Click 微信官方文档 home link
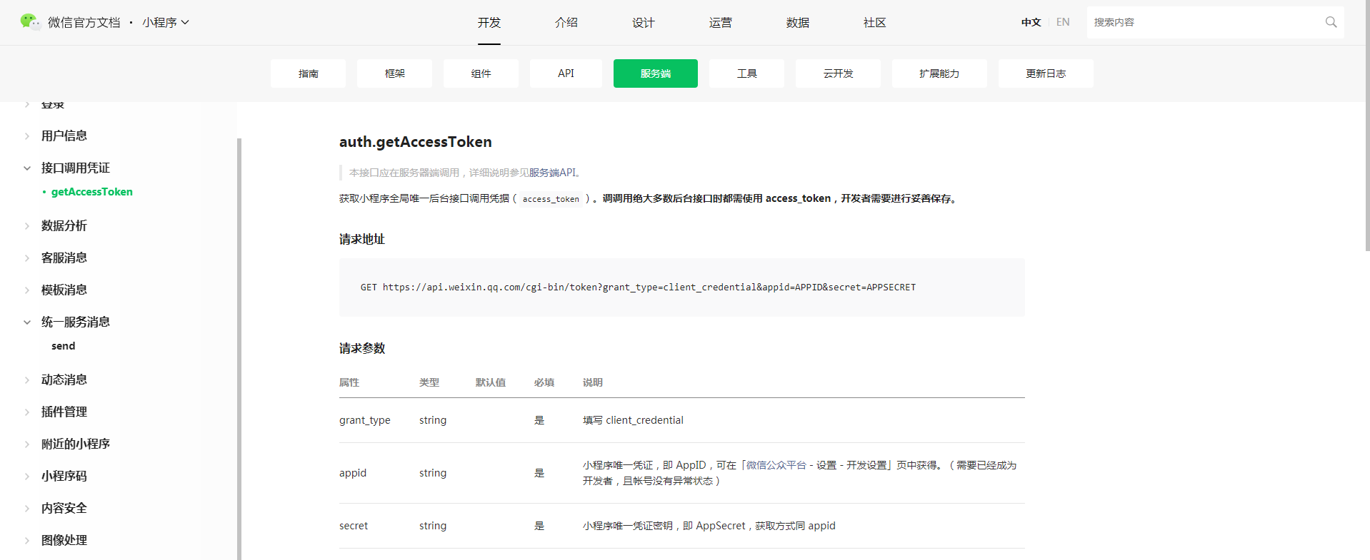 pyautogui.click(x=84, y=22)
